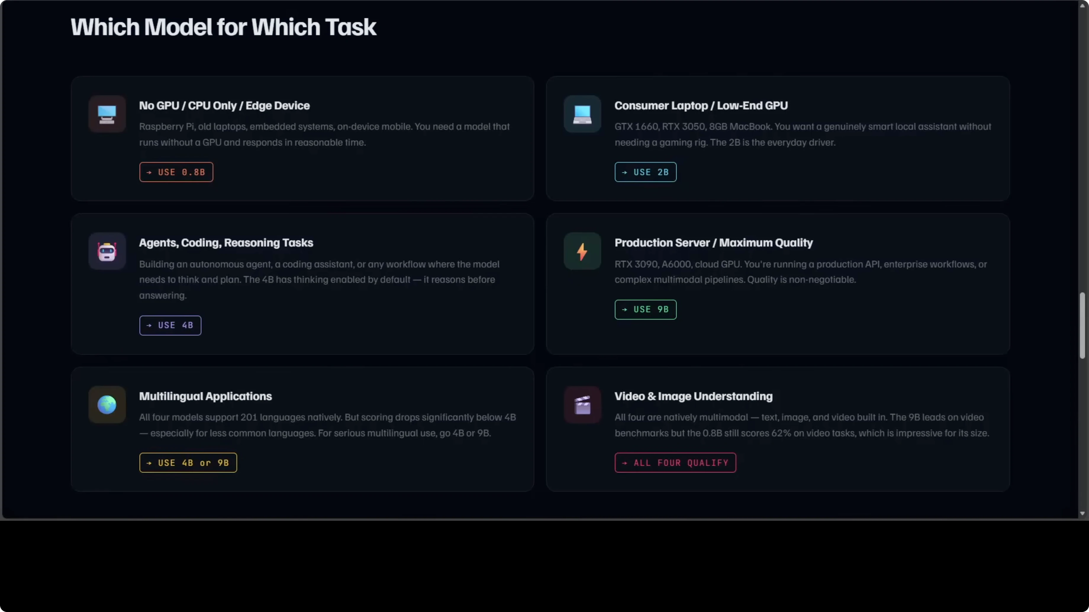The height and width of the screenshot is (612, 1089).
Task: Open 'Agents, Coding, Reasoning Tasks' card title
Action: pyautogui.click(x=226, y=243)
